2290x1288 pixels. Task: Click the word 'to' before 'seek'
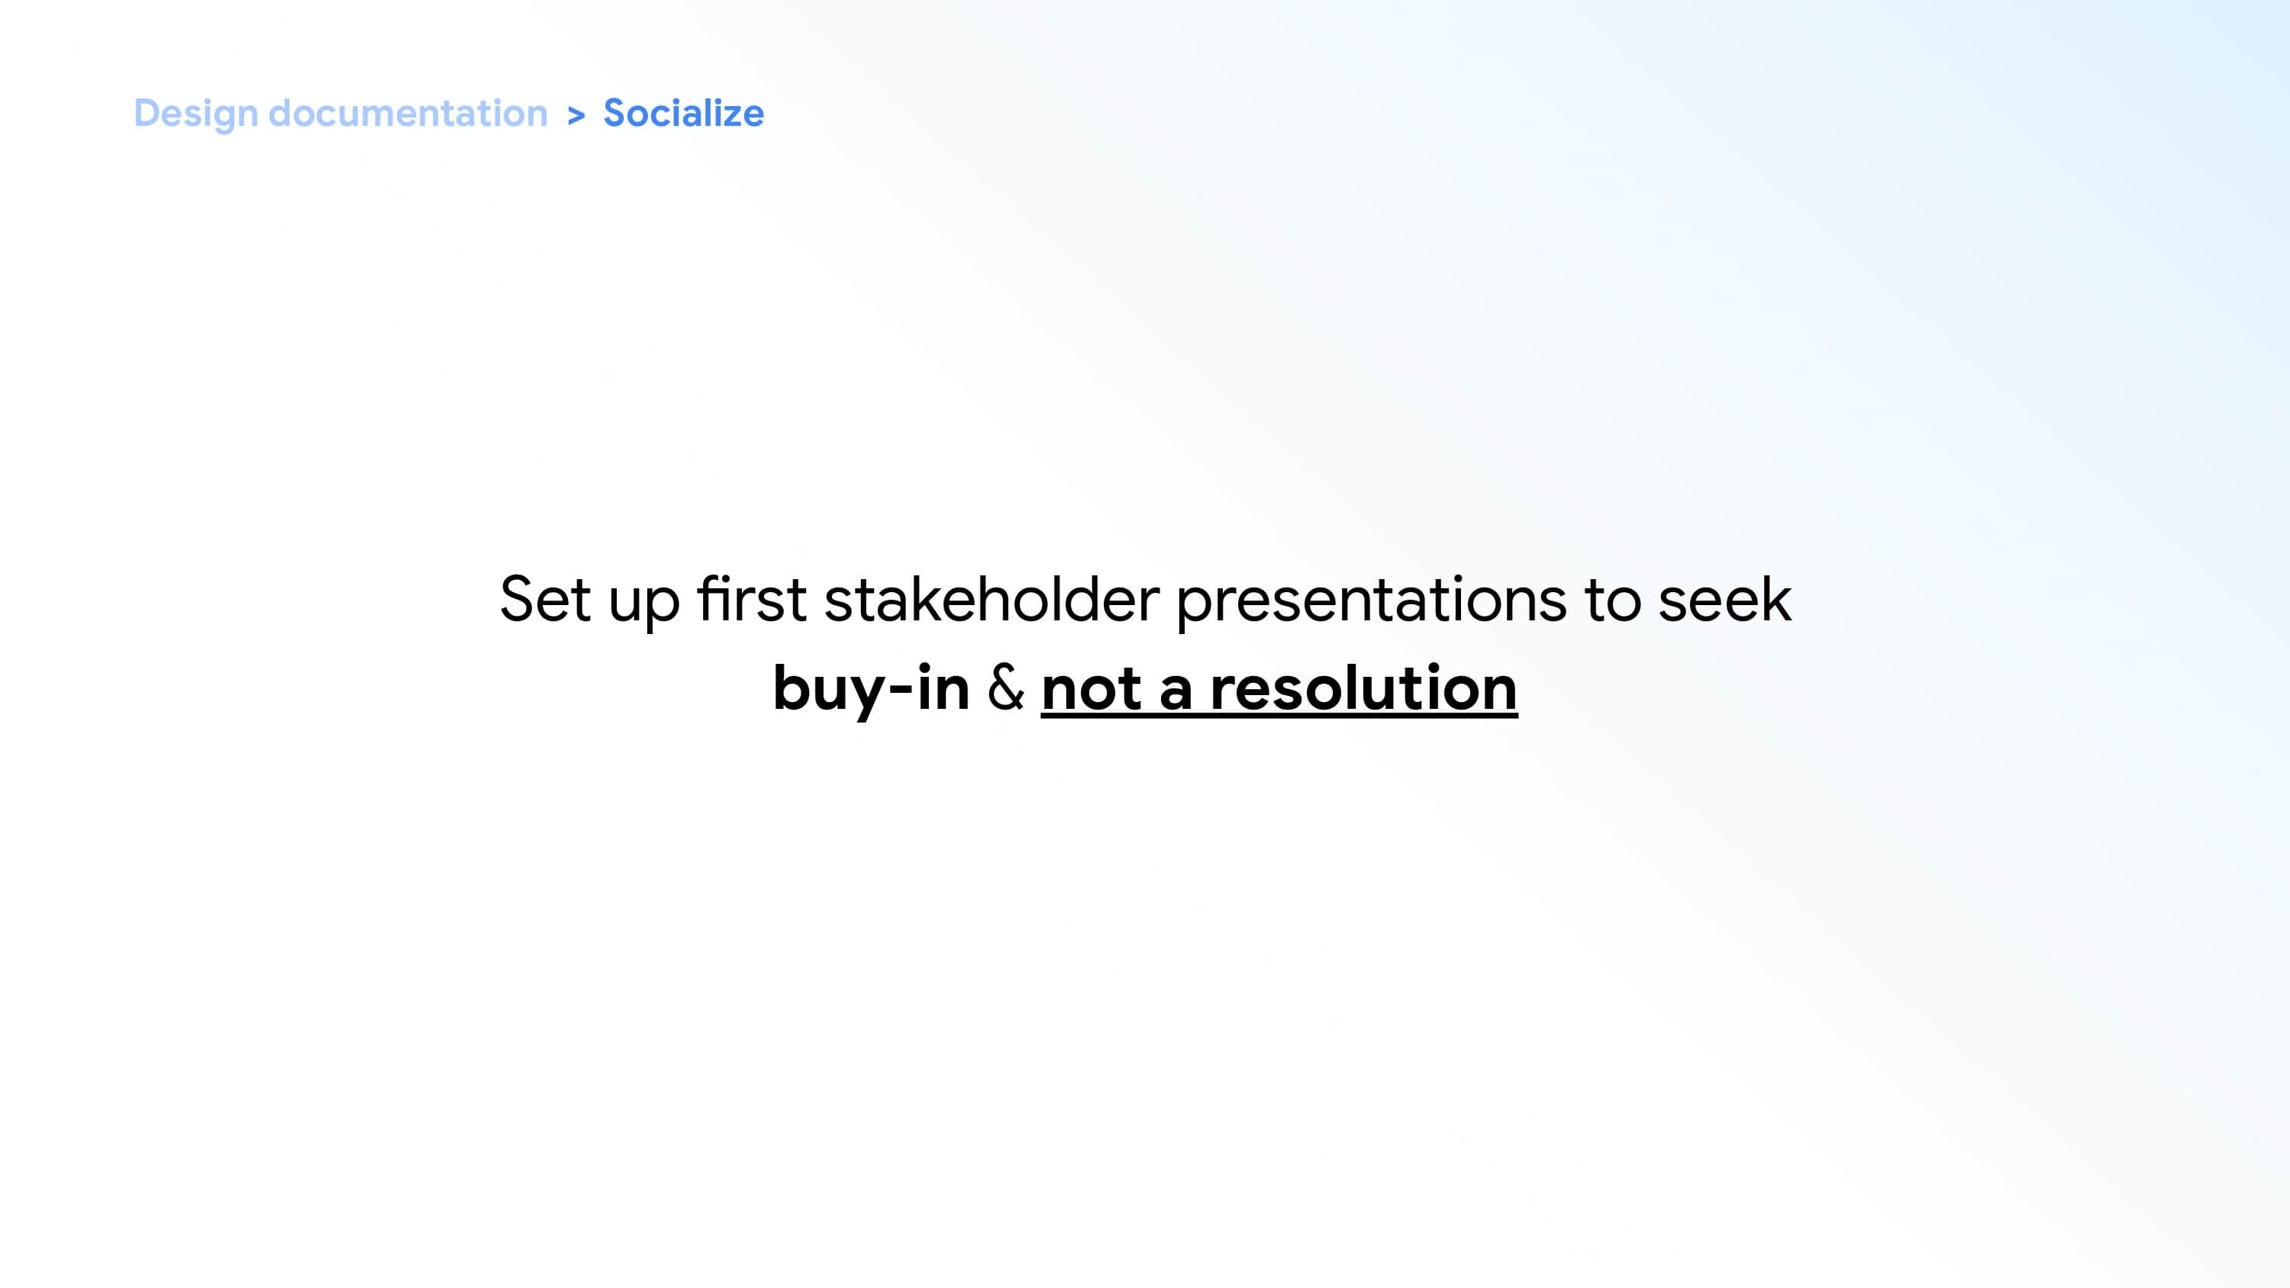[x=1611, y=599]
